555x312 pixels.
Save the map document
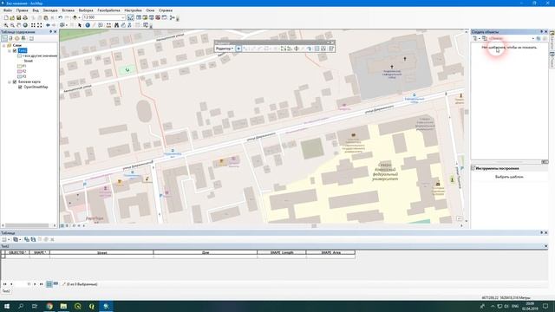click(18, 17)
